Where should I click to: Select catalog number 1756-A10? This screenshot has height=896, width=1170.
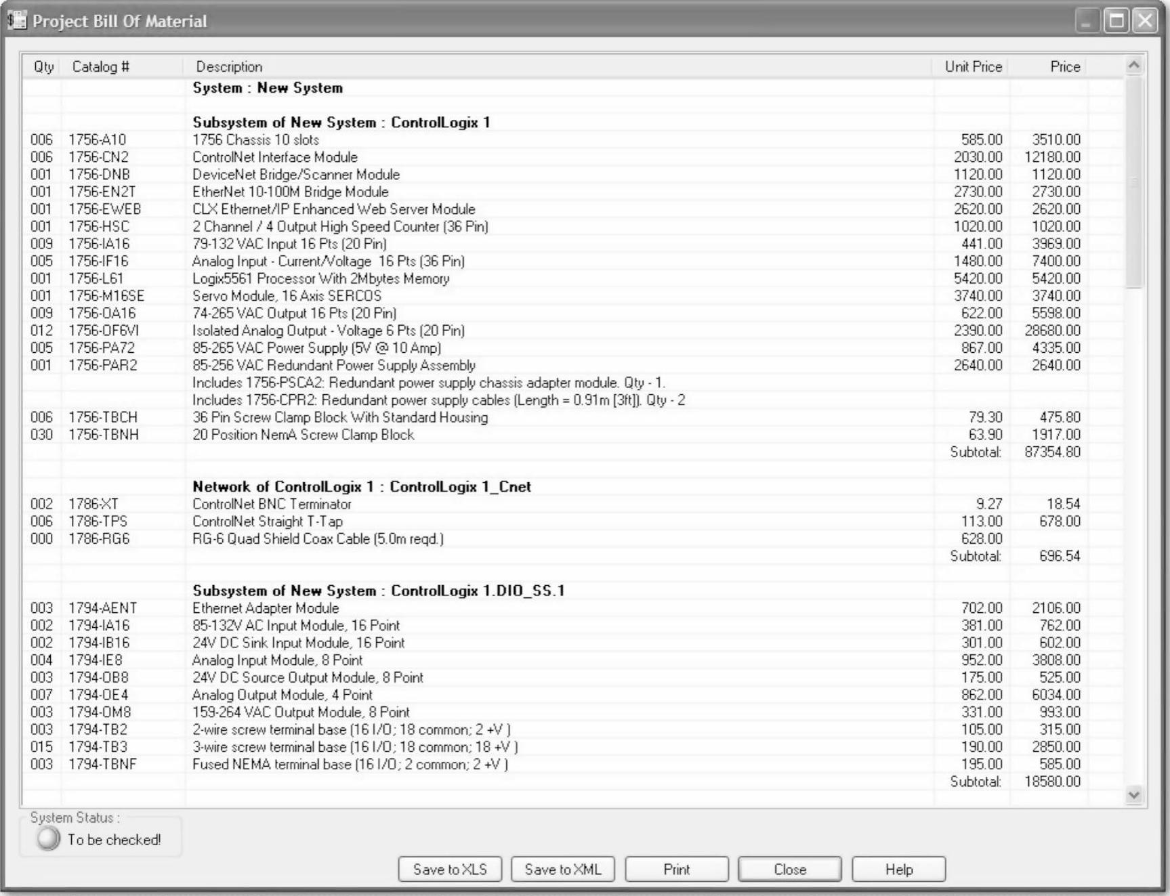pos(97,140)
